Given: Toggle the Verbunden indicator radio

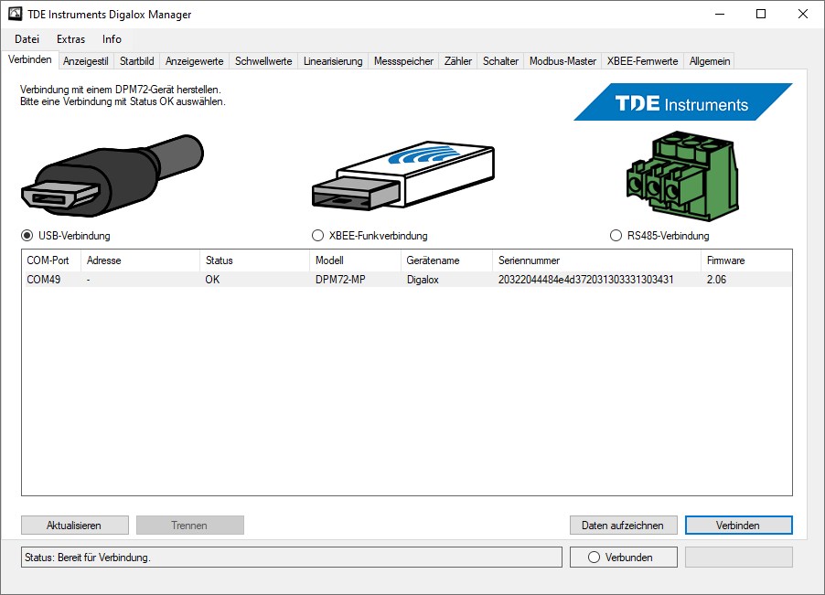Looking at the screenshot, I should [x=594, y=558].
